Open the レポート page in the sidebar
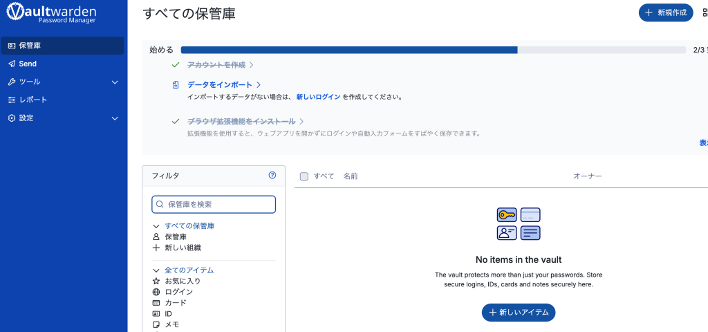The width and height of the screenshot is (708, 332). coord(33,100)
